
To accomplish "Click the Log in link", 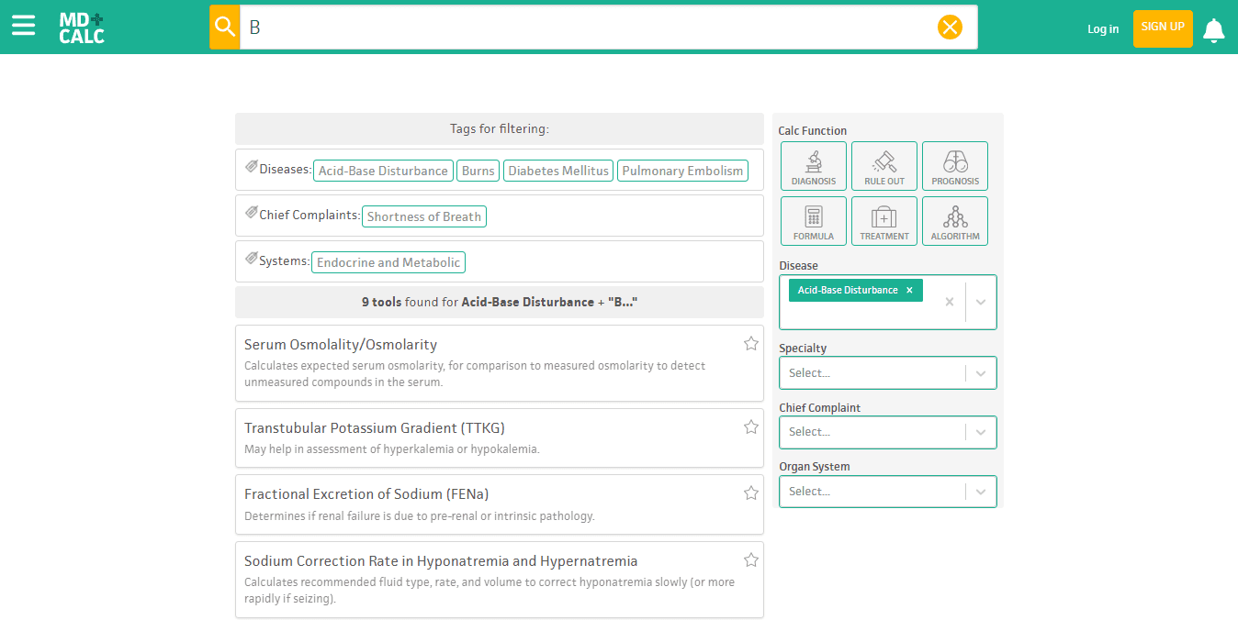I will click(x=1103, y=28).
